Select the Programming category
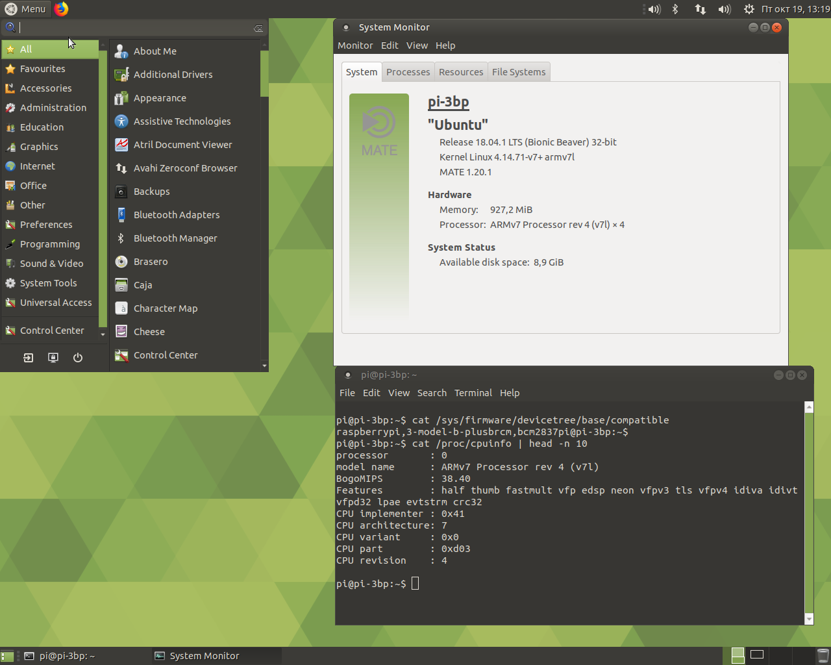Viewport: 831px width, 665px height. (x=50, y=244)
